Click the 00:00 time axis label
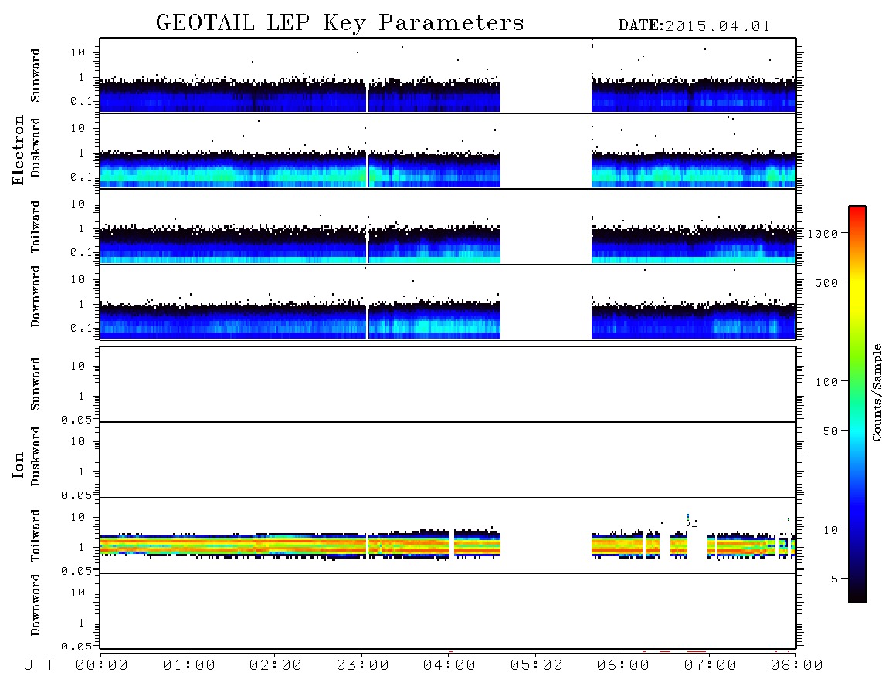This screenshot has height=679, width=882. pyautogui.click(x=102, y=666)
